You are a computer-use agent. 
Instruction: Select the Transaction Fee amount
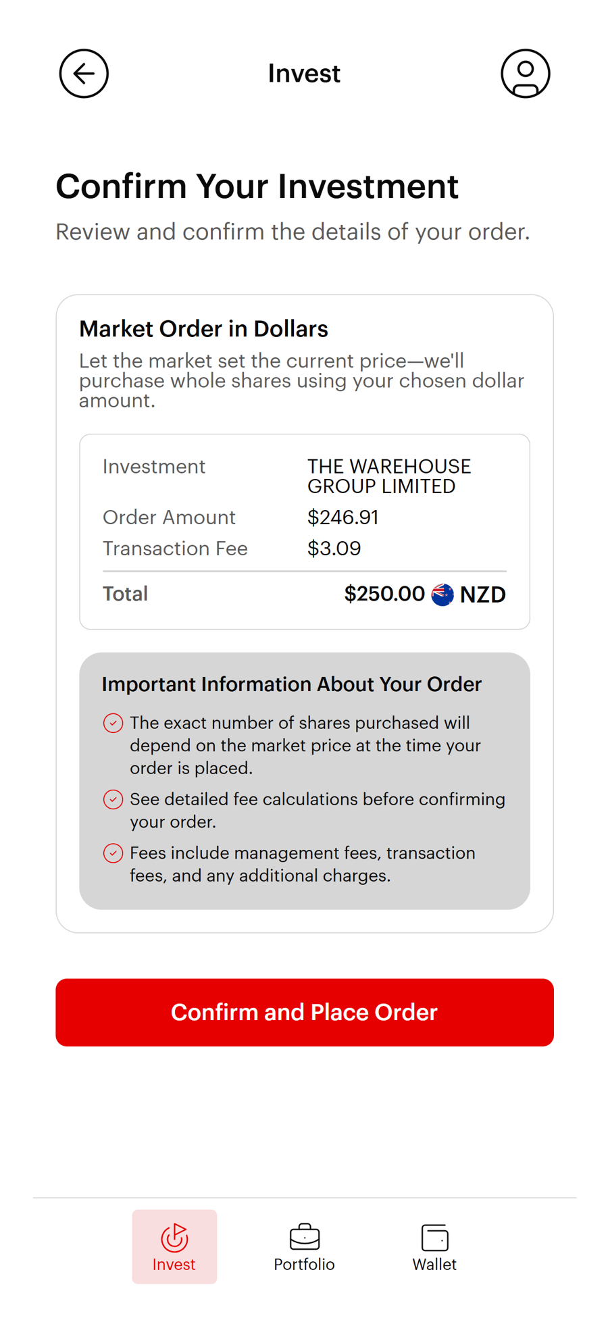[x=334, y=549]
